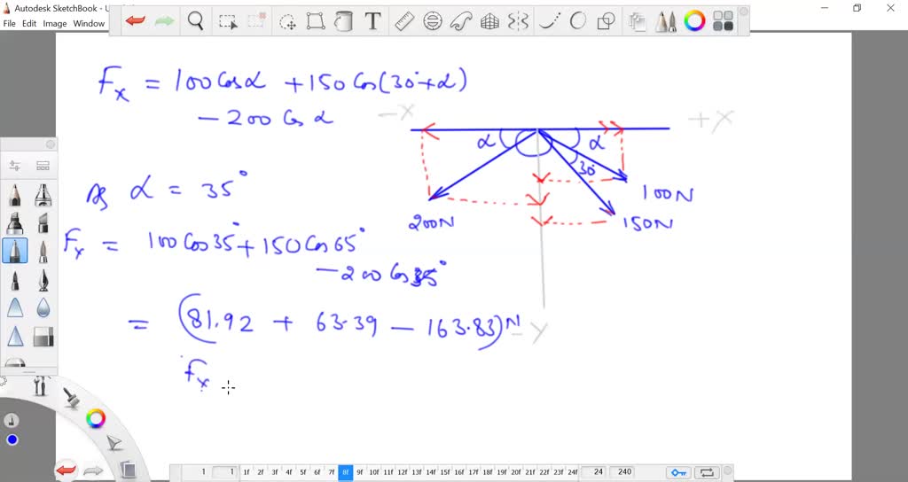908x482 pixels.
Task: Select the Airbrush in brush palette
Action: point(43,196)
